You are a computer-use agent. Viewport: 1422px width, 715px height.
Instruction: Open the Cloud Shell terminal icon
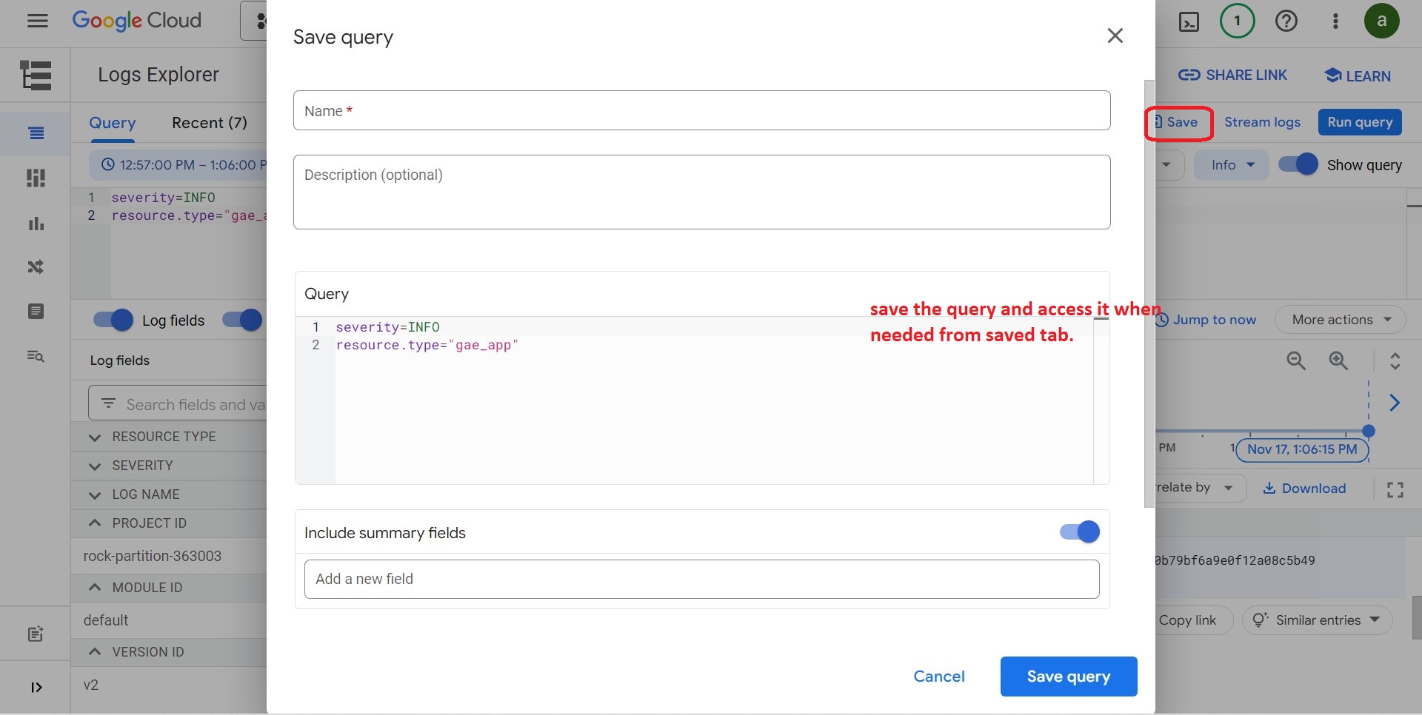(x=1189, y=21)
